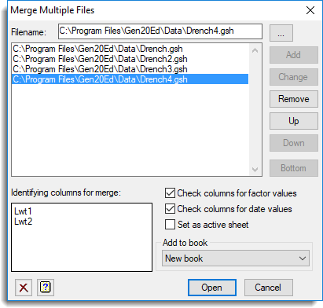Close the Merge Multiple Files dialog
This screenshot has width=323, height=308.
pos(310,10)
